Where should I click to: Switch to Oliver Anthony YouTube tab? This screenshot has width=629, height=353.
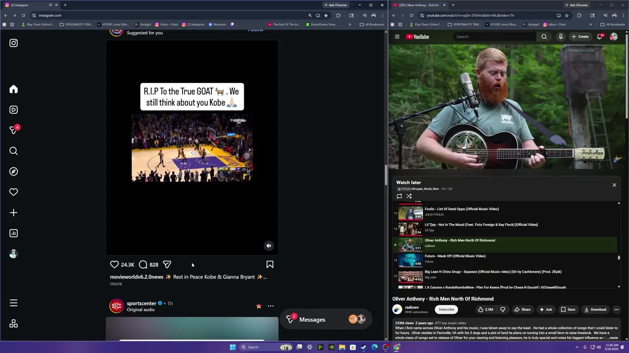[x=419, y=5]
